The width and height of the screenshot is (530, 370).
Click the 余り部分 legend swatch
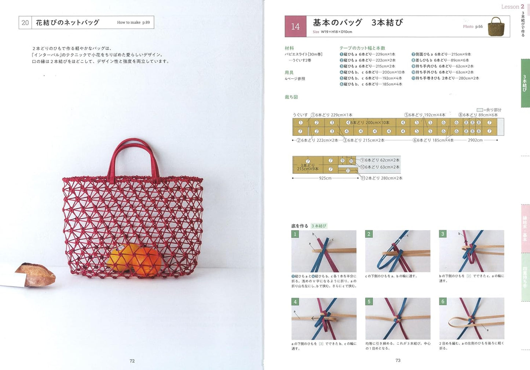pos(480,110)
